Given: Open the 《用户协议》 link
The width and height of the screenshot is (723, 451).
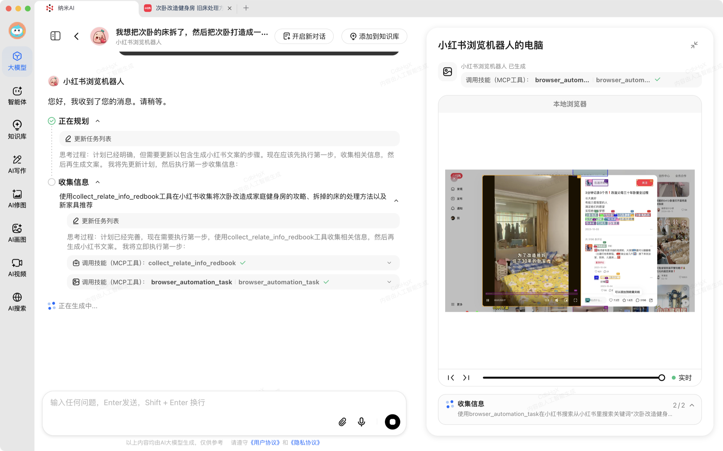Looking at the screenshot, I should click(x=265, y=443).
